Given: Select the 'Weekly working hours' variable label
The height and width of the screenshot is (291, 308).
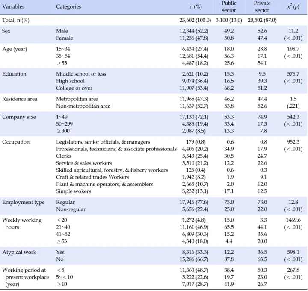Looking at the screenshot, I should (22, 223).
